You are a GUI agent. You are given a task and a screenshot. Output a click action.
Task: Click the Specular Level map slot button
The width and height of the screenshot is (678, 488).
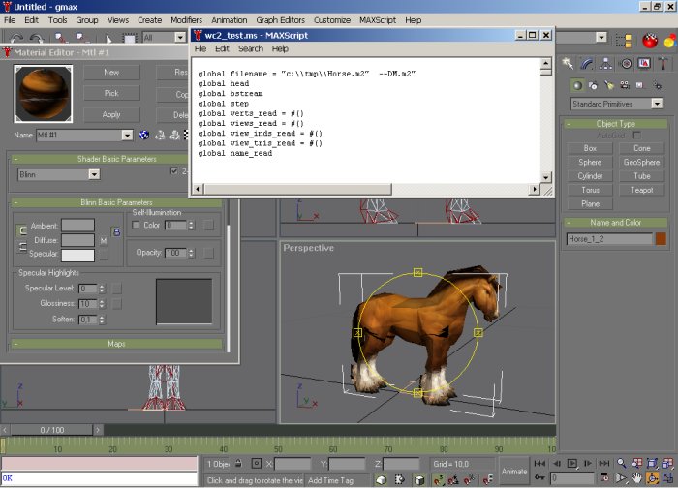(x=117, y=289)
